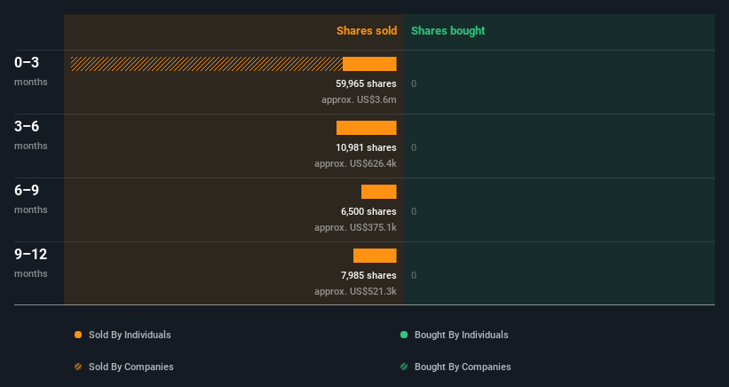The width and height of the screenshot is (729, 387).
Task: Click the Shares sold column header
Action: click(x=367, y=31)
